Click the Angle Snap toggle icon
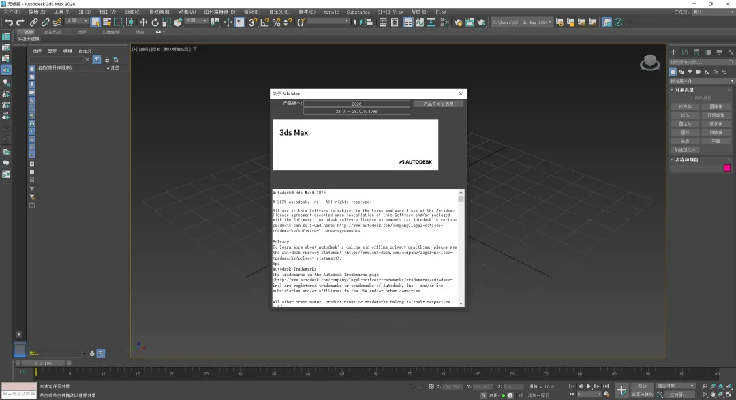The height and width of the screenshot is (400, 736). (264, 22)
